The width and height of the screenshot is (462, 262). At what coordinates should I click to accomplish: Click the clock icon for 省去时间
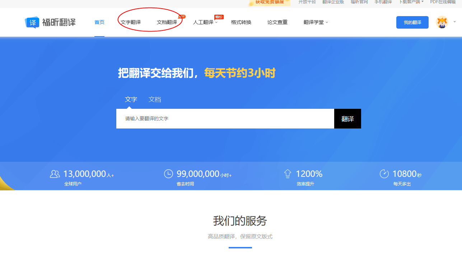[x=168, y=174]
